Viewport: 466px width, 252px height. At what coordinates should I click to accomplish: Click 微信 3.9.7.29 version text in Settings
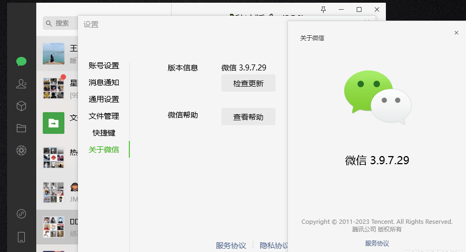[244, 68]
